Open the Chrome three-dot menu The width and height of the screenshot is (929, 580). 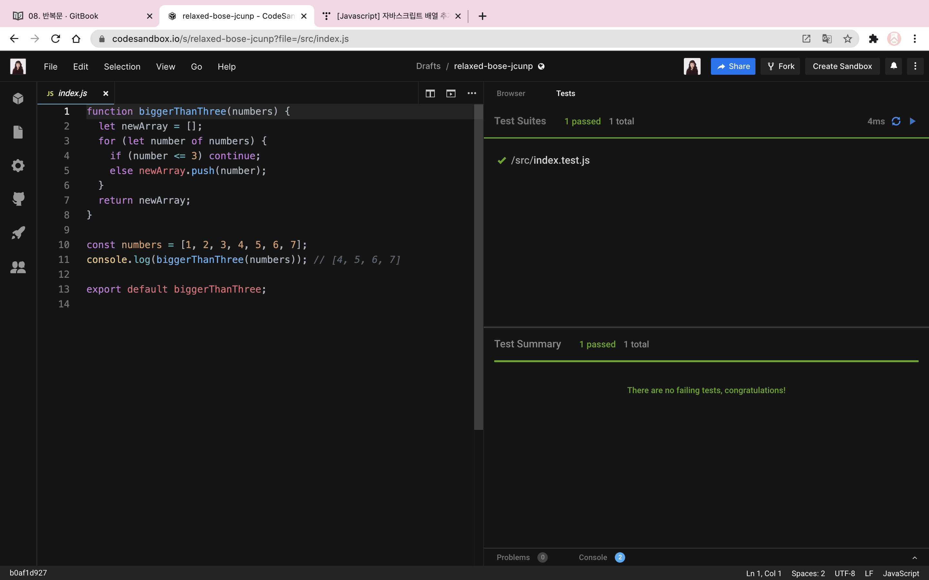tap(915, 39)
